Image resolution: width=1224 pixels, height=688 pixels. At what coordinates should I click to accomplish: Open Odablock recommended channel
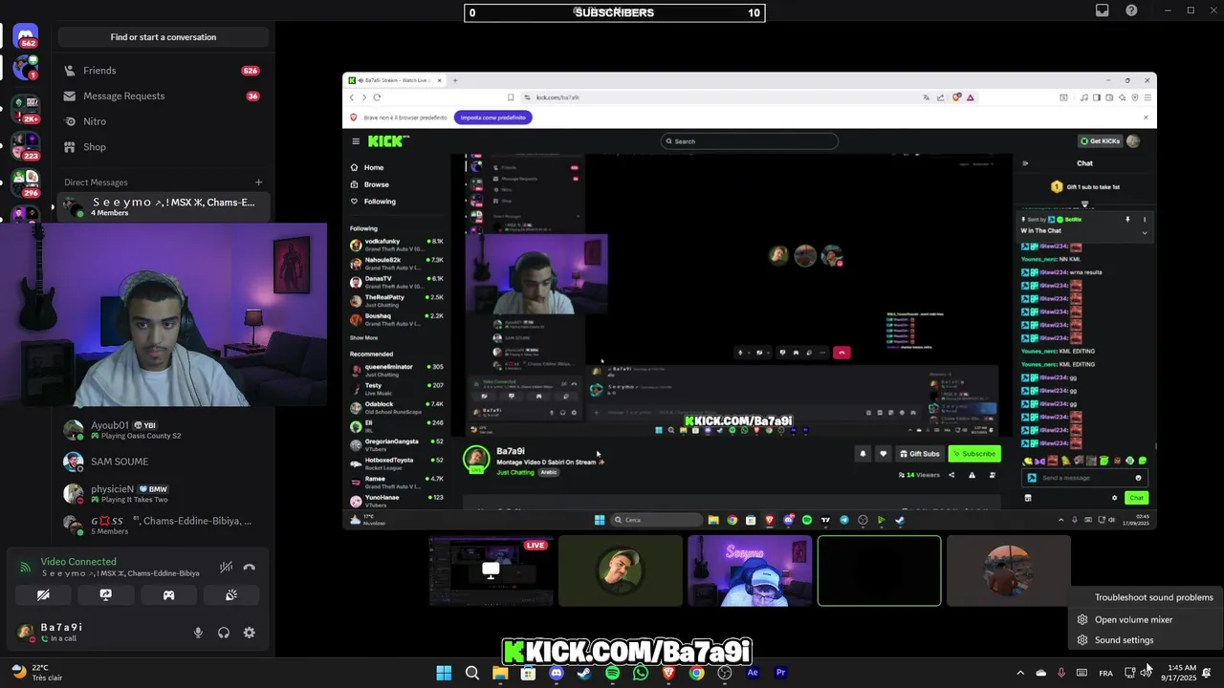pos(397,407)
